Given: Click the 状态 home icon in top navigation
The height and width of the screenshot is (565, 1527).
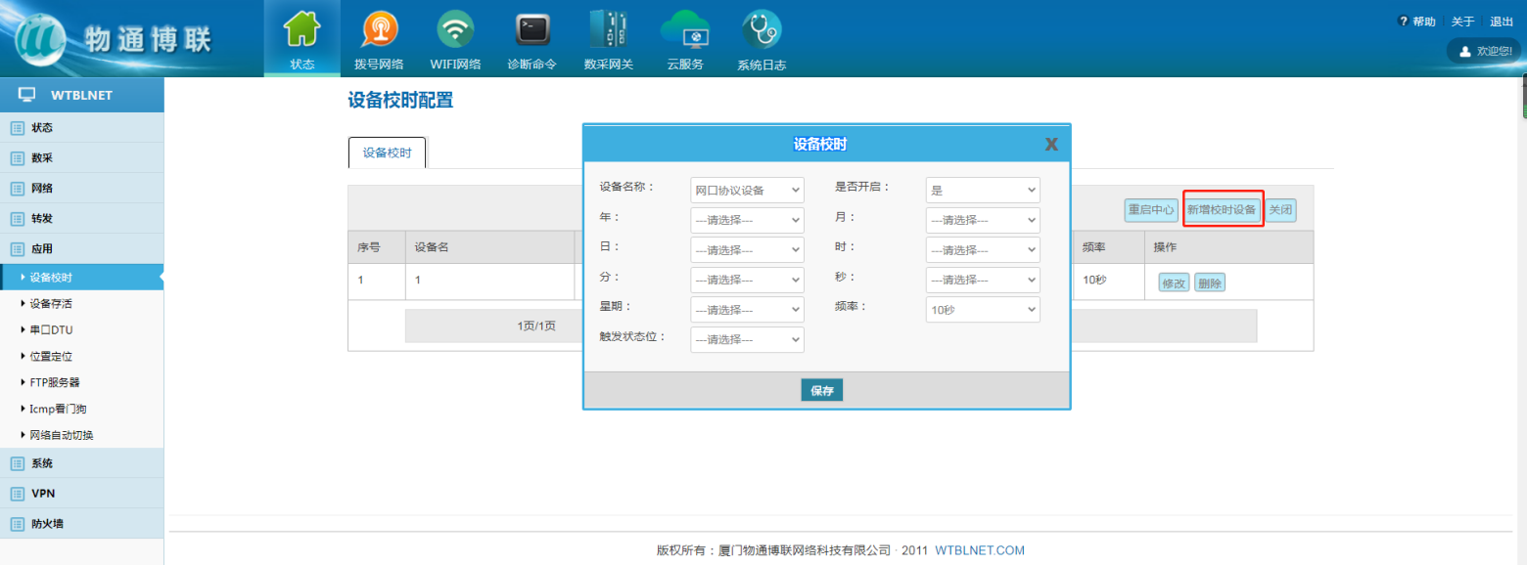Looking at the screenshot, I should 301,31.
